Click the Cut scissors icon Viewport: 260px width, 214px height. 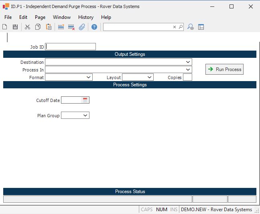[x=28, y=27]
